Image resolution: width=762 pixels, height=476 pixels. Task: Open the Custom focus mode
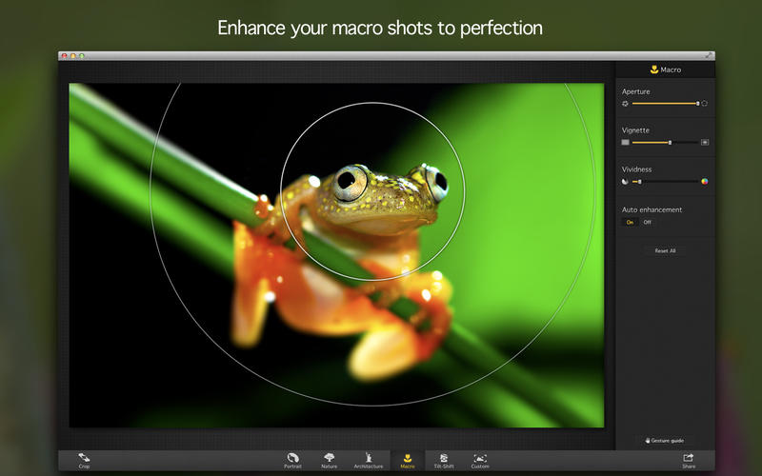click(x=480, y=460)
